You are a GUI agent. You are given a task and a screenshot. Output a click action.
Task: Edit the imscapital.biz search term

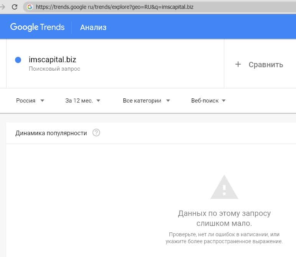coord(53,60)
